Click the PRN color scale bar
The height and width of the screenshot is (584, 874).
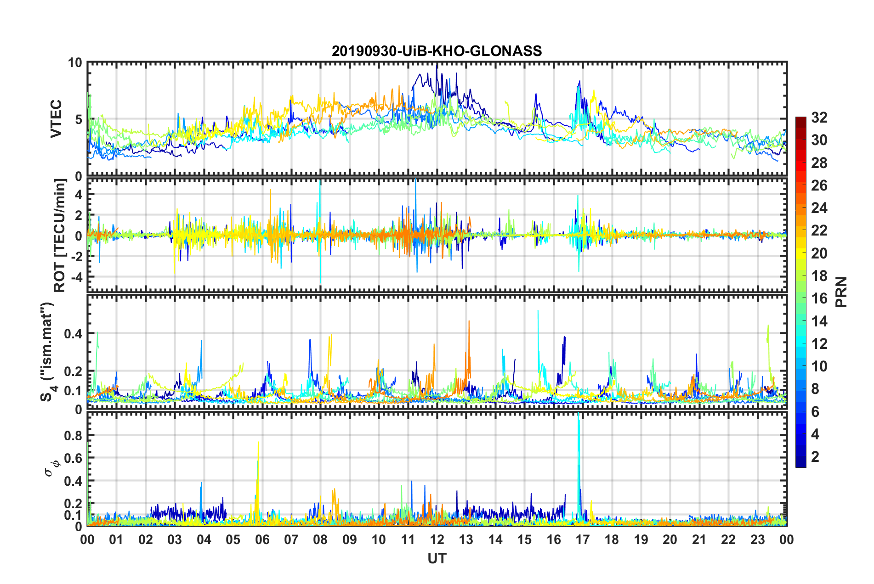pyautogui.click(x=800, y=292)
